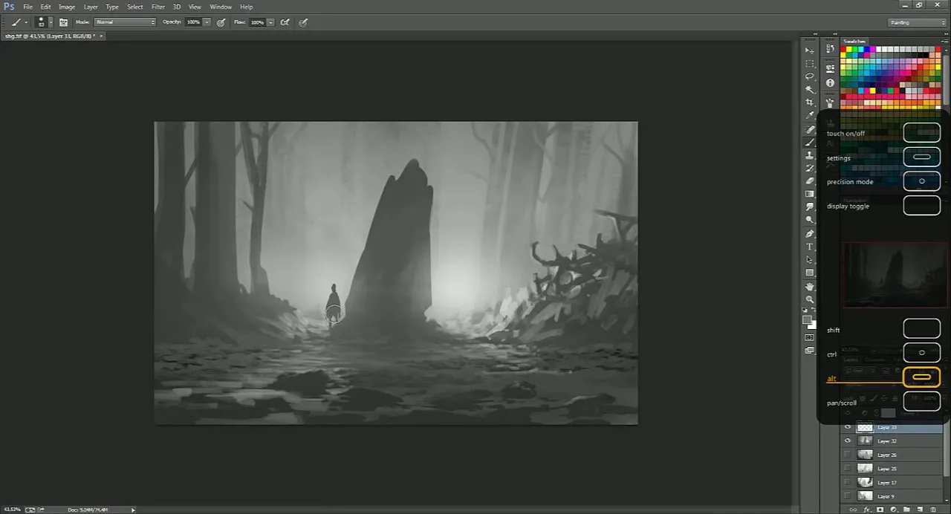Select the Eraser tool

click(810, 181)
